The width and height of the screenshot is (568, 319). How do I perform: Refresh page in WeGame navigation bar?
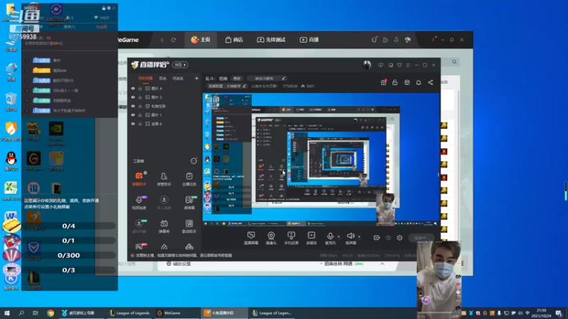[x=173, y=40]
